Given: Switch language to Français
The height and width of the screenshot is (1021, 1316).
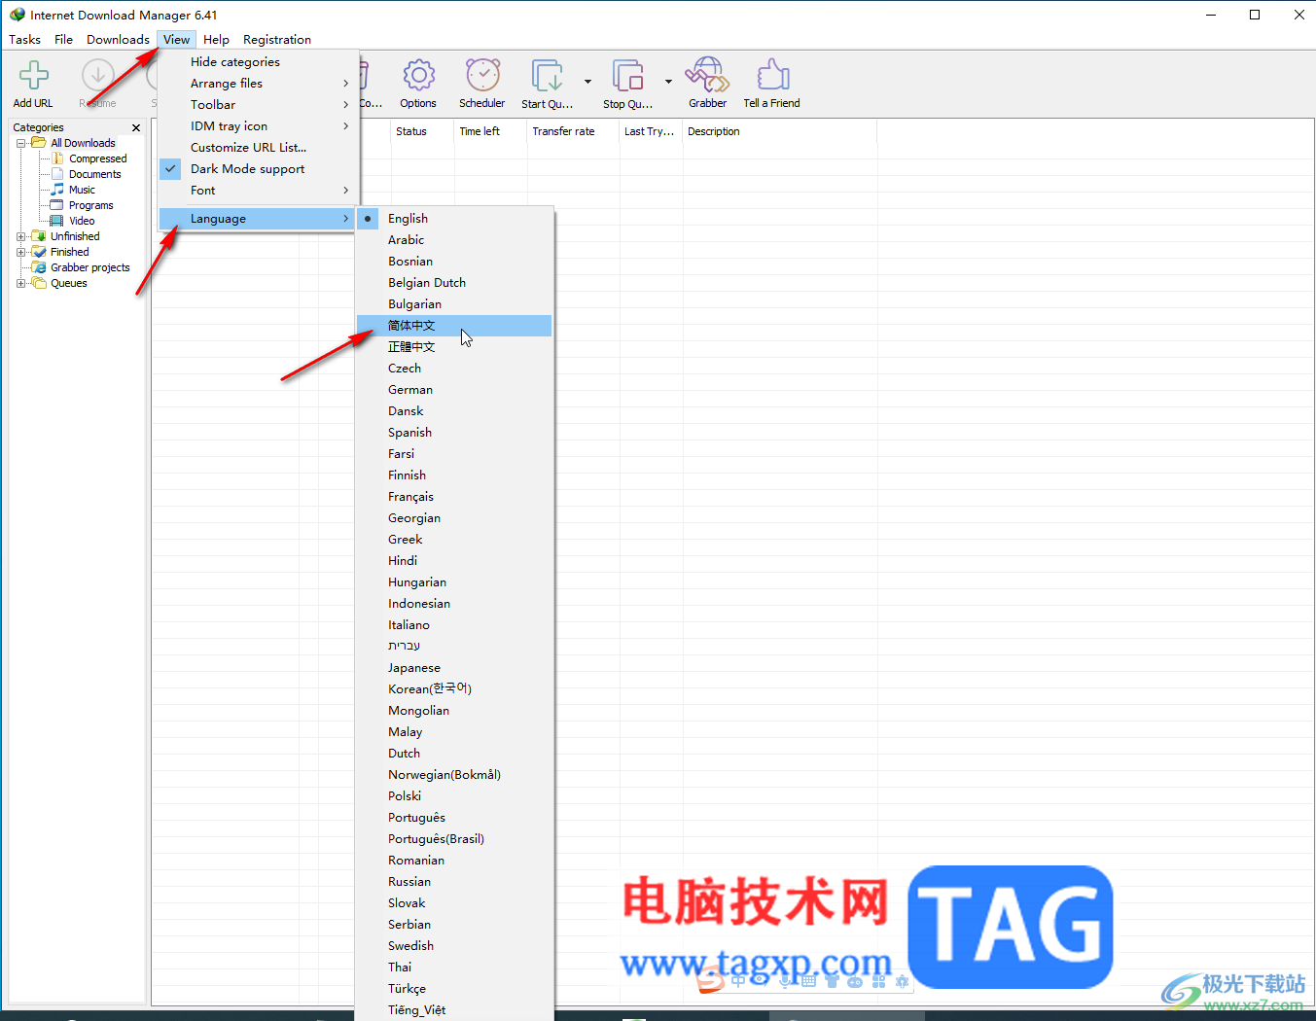Looking at the screenshot, I should [x=454, y=497].
